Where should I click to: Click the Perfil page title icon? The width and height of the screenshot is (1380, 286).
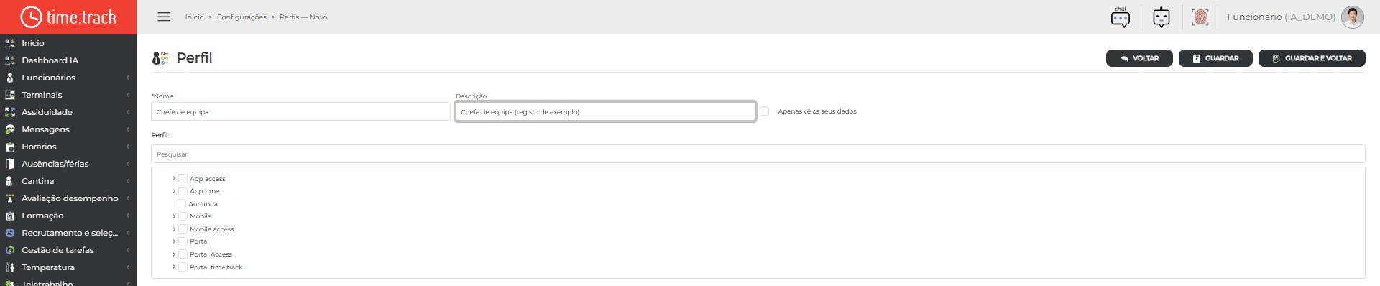coord(160,58)
